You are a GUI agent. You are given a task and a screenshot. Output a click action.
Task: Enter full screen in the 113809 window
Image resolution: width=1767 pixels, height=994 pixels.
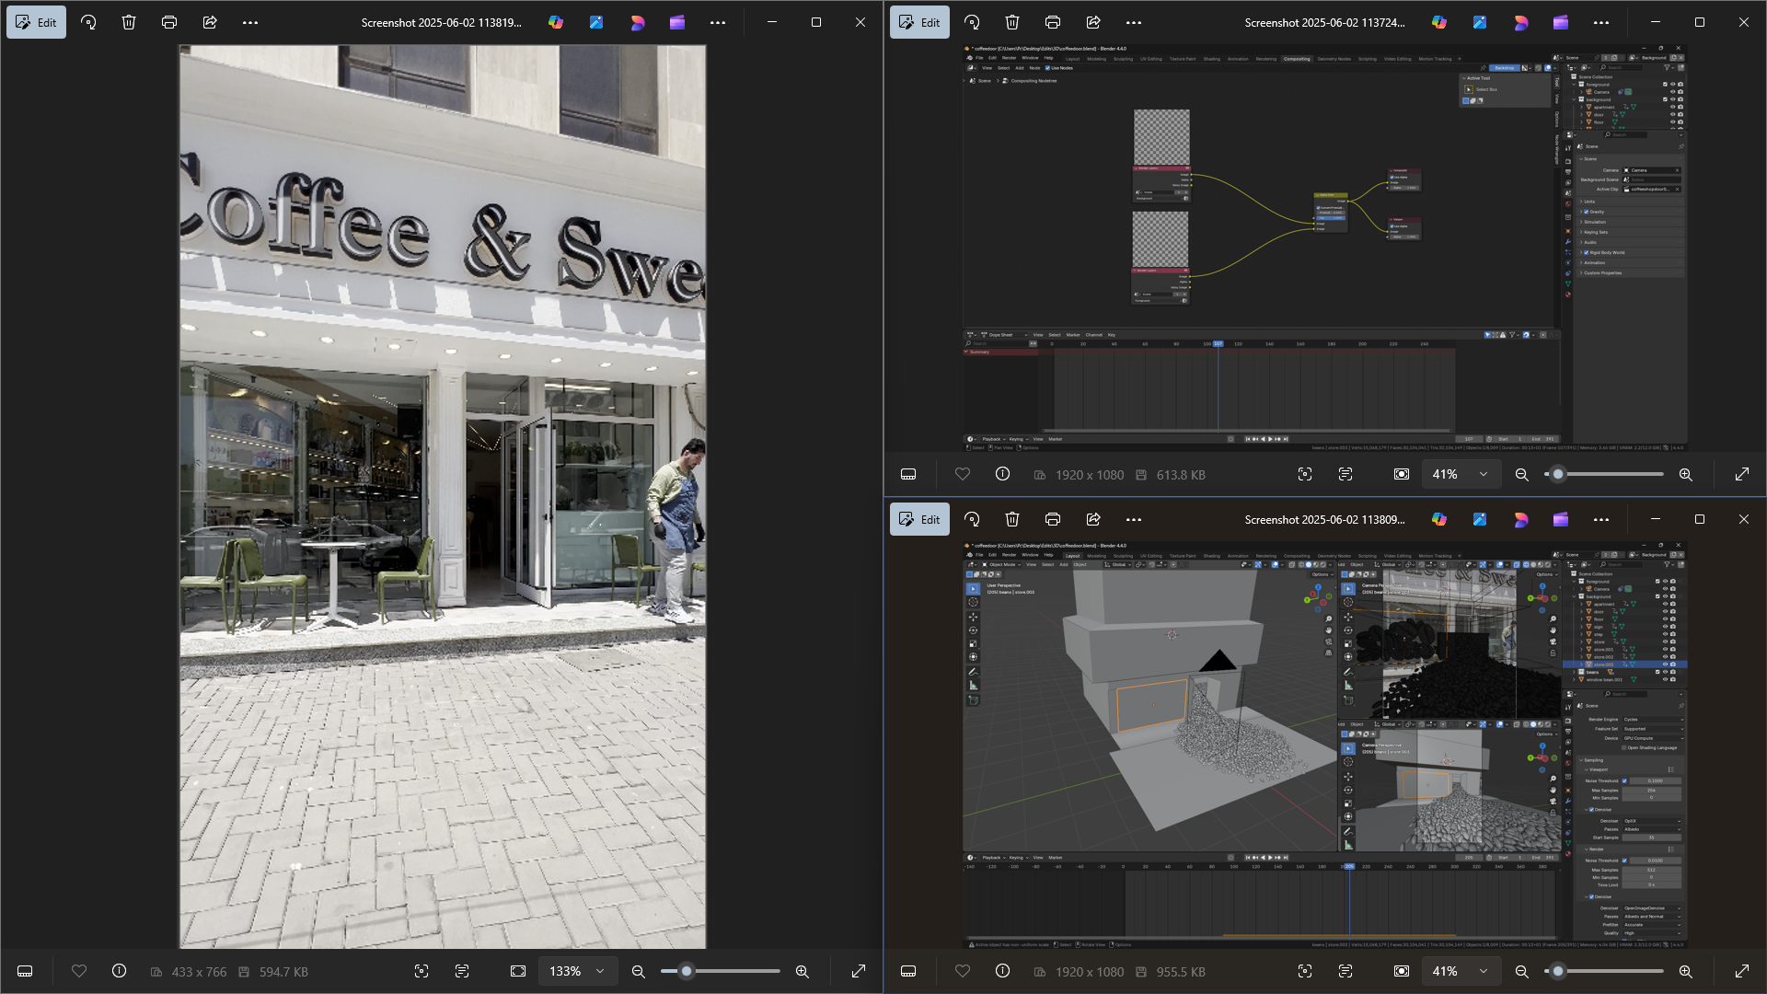coord(1742,971)
